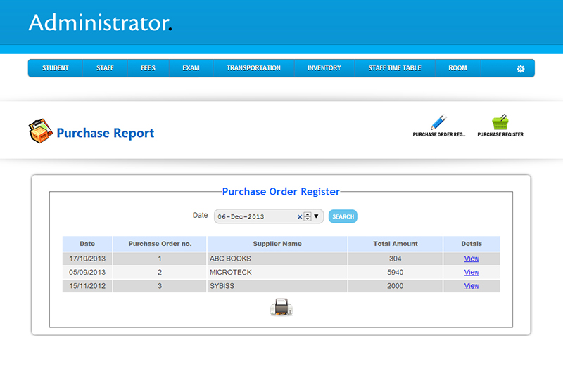Select the STAFF TIME TABLE menu

click(395, 68)
